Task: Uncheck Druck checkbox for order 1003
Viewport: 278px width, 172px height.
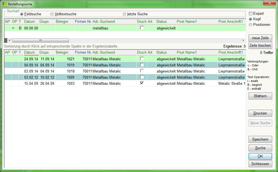Action: tap(142, 83)
